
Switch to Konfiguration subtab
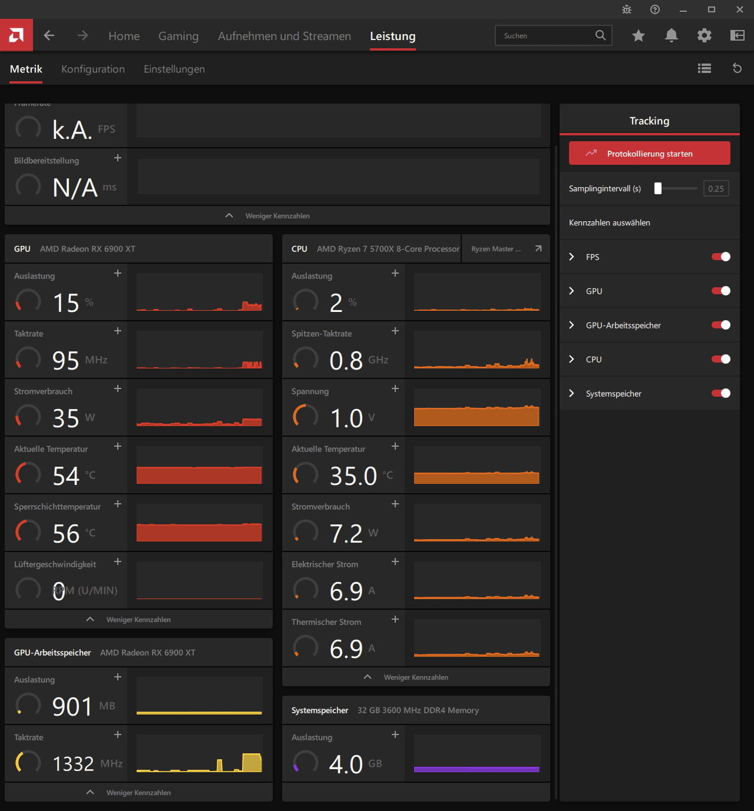tap(93, 69)
